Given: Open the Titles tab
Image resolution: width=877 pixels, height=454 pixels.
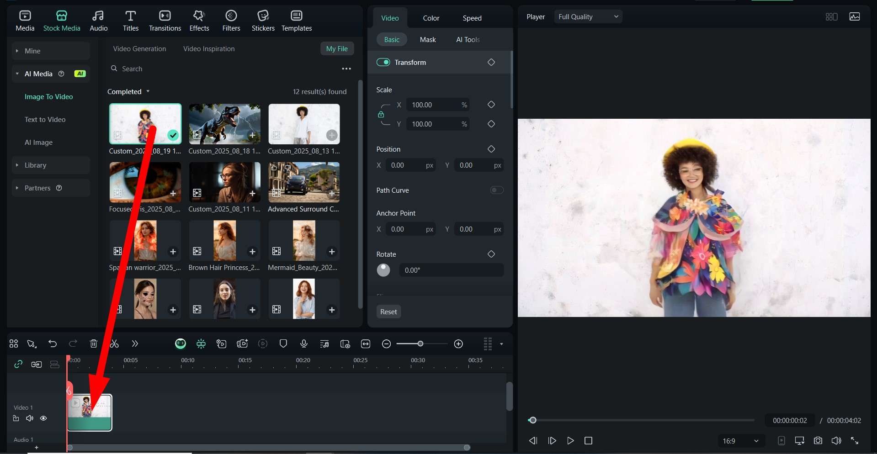Looking at the screenshot, I should [x=131, y=21].
